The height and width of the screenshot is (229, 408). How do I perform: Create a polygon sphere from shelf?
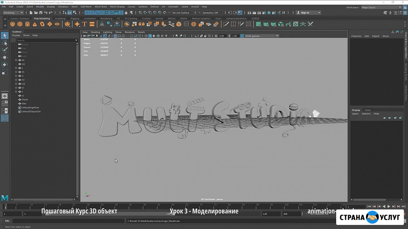[13, 24]
